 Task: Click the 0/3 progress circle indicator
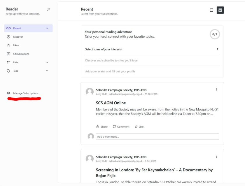pyautogui.click(x=215, y=34)
